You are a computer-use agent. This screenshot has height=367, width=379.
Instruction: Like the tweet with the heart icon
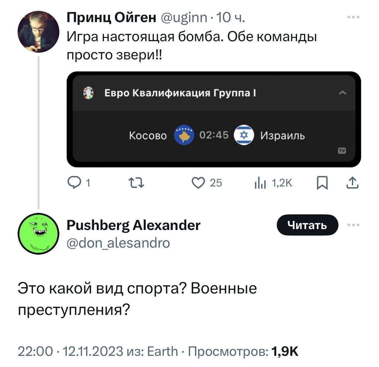[x=197, y=183]
